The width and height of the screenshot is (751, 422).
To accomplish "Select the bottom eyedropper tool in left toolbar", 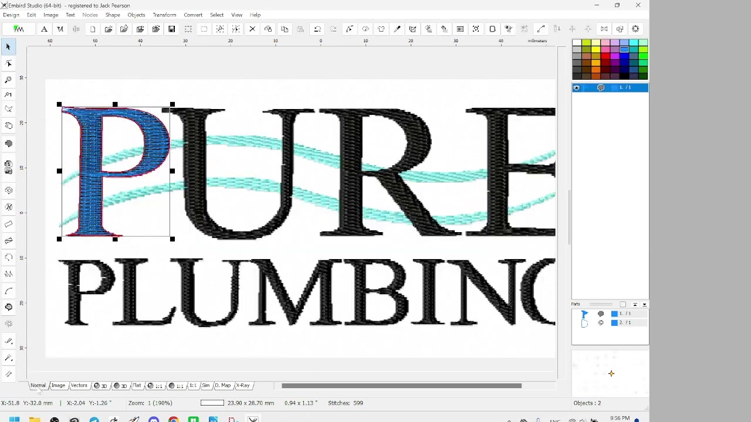I will click(8, 374).
